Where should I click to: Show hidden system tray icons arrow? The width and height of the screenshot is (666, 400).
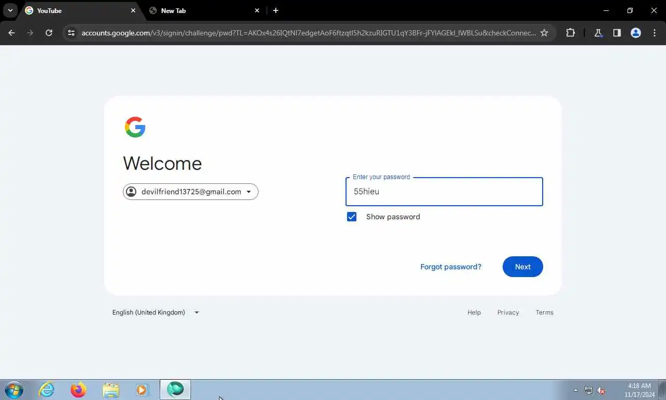pos(575,390)
